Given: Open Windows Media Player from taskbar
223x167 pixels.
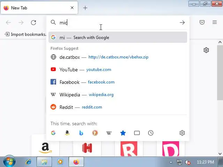Looking at the screenshot, I should coord(60,162).
